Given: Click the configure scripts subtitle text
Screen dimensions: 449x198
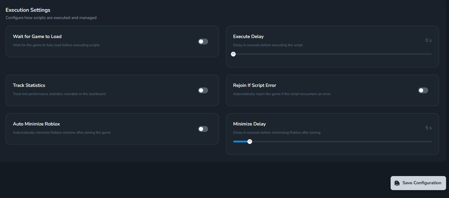Looking at the screenshot, I should pyautogui.click(x=51, y=18).
